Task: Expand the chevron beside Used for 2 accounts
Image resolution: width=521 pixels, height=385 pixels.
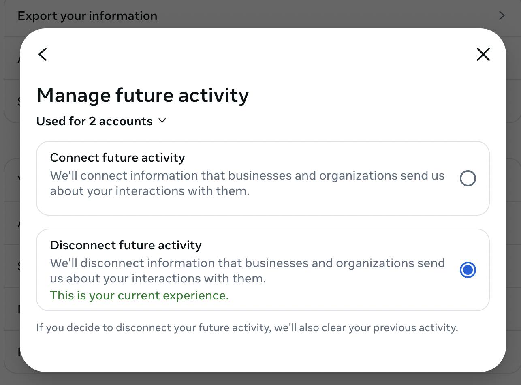Action: pos(162,121)
